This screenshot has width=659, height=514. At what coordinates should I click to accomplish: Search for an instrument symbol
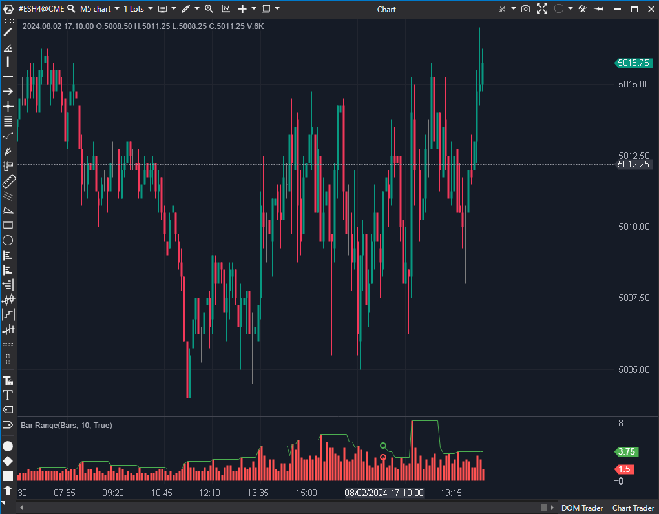[72, 9]
